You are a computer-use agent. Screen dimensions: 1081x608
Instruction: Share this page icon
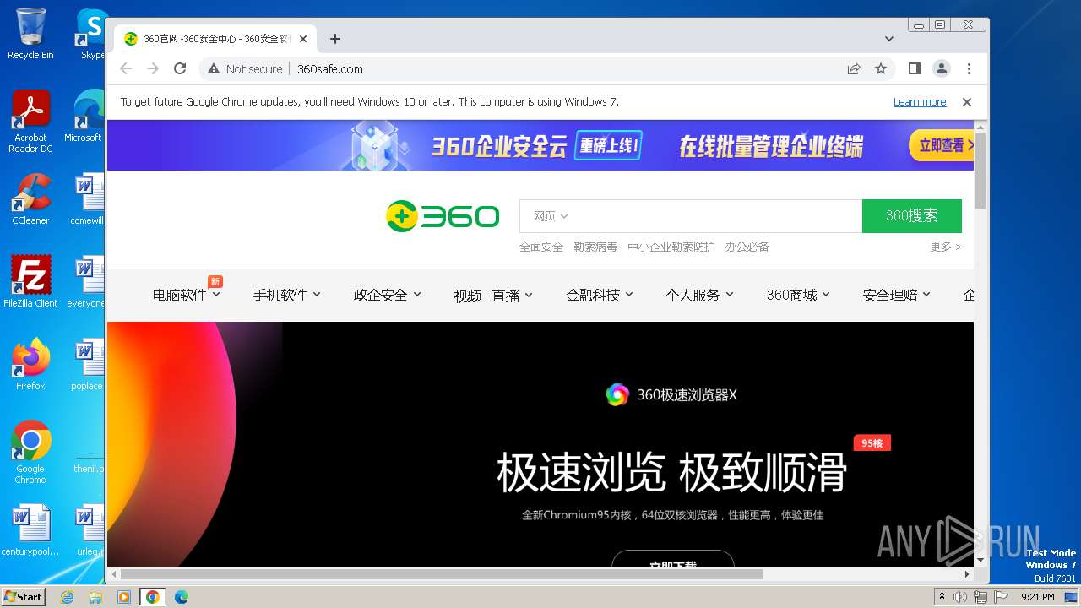tap(854, 69)
